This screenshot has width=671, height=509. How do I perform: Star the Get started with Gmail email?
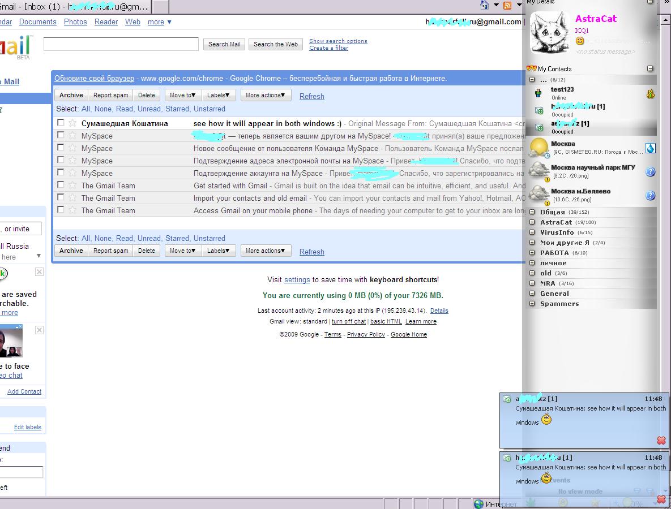click(72, 186)
